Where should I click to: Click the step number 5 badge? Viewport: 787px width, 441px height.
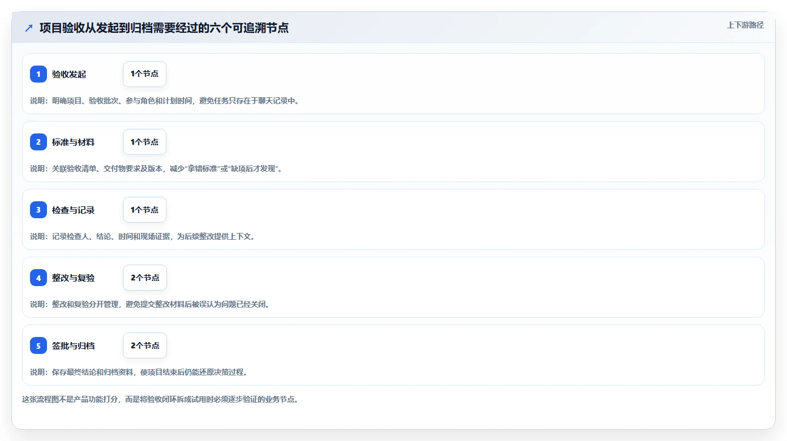point(39,345)
